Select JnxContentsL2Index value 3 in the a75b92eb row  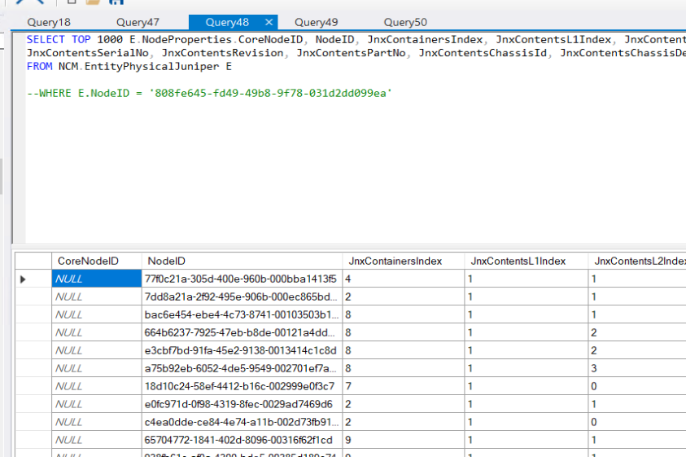coord(637,368)
